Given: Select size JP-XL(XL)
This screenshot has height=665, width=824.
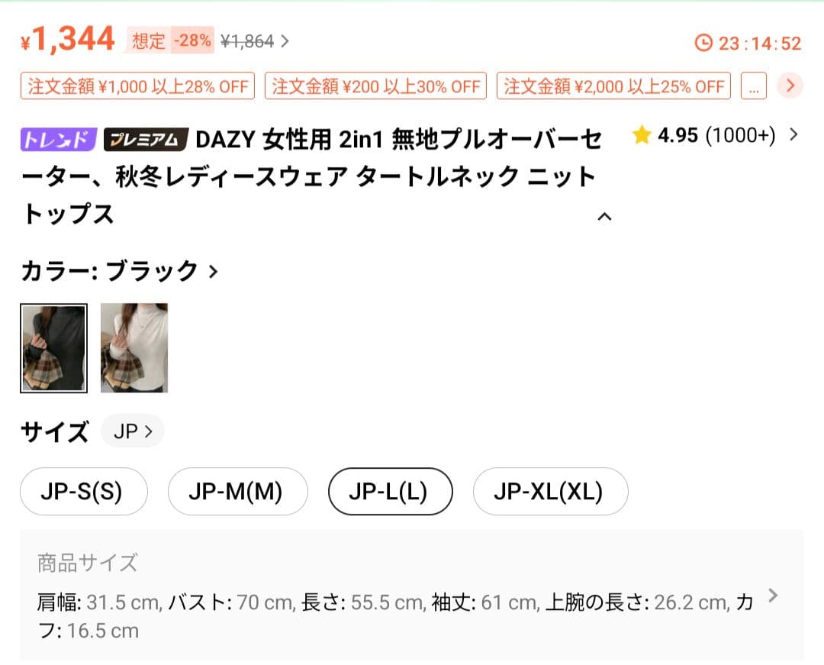Looking at the screenshot, I should pos(550,491).
